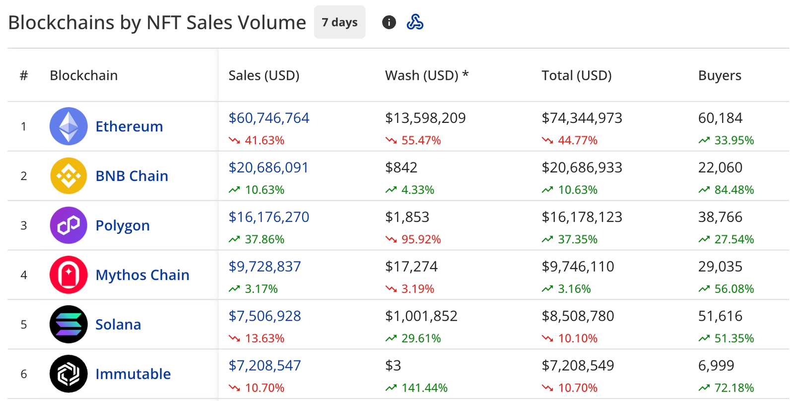Sort table by Buyers column header
Viewport: 794px width, 401px height.
(x=719, y=75)
